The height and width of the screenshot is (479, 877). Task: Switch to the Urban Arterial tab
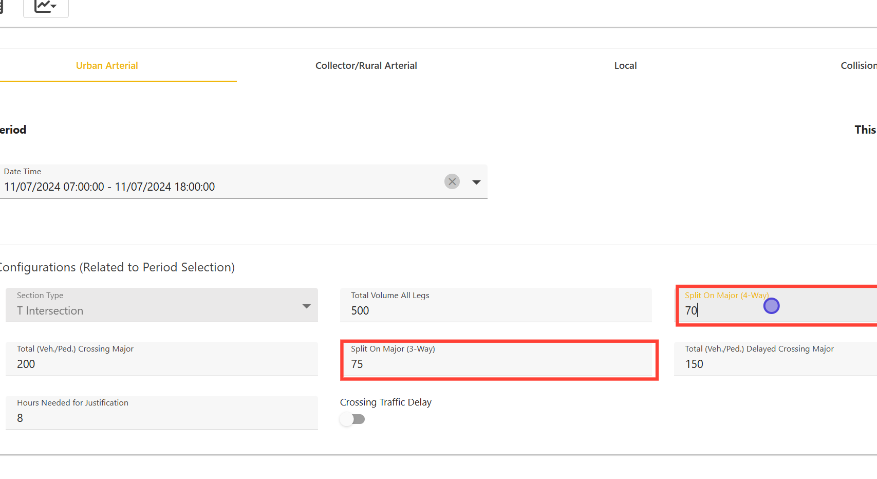[107, 66]
